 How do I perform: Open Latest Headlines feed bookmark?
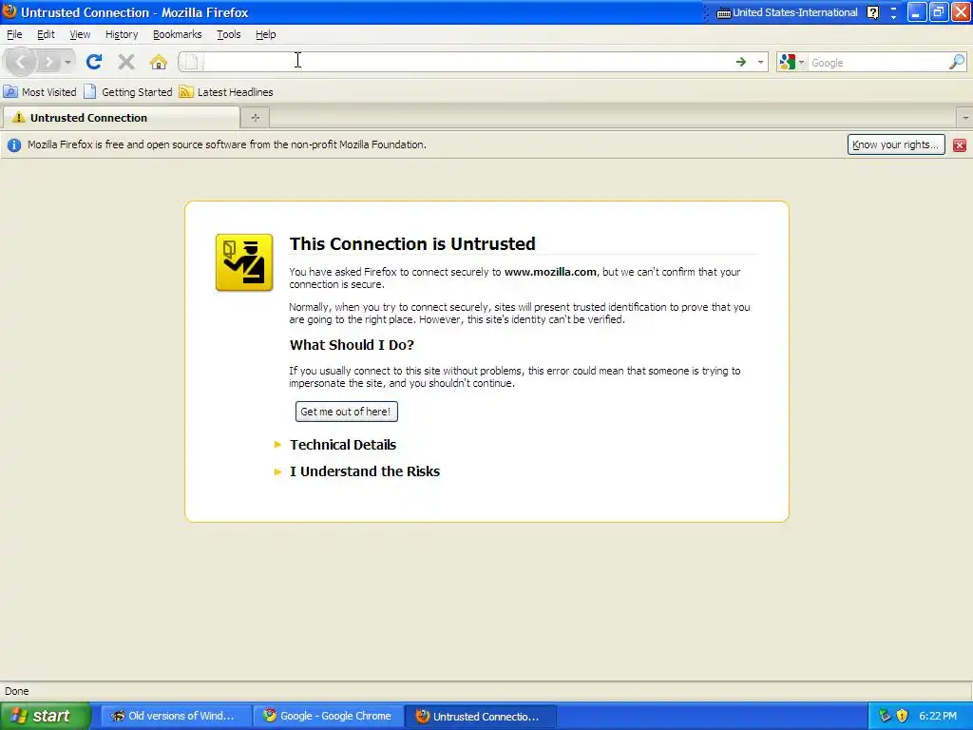point(226,92)
